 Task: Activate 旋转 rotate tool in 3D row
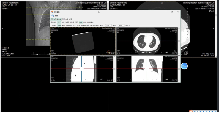tap(81, 22)
